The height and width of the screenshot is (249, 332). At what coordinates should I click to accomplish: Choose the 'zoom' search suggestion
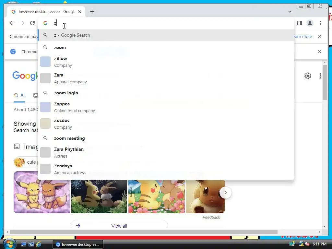166,47
